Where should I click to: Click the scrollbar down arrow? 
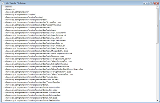coord(157,101)
